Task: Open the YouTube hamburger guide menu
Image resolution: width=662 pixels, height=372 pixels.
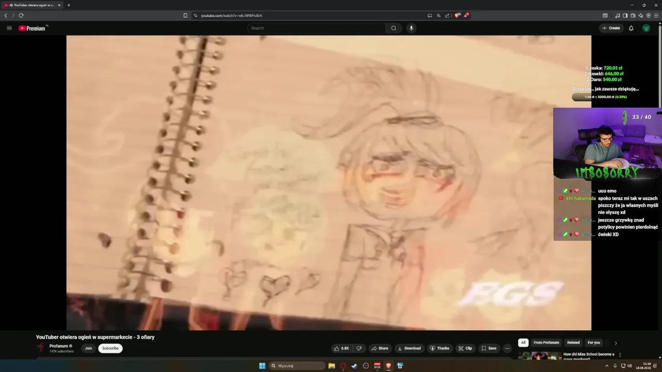Action: pos(9,28)
